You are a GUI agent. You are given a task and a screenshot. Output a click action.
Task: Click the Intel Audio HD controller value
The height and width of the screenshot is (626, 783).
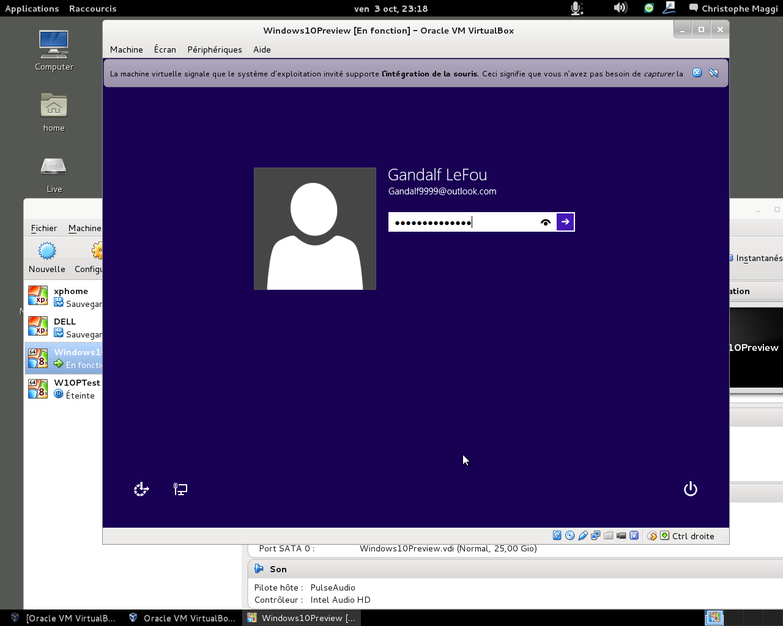click(x=341, y=600)
